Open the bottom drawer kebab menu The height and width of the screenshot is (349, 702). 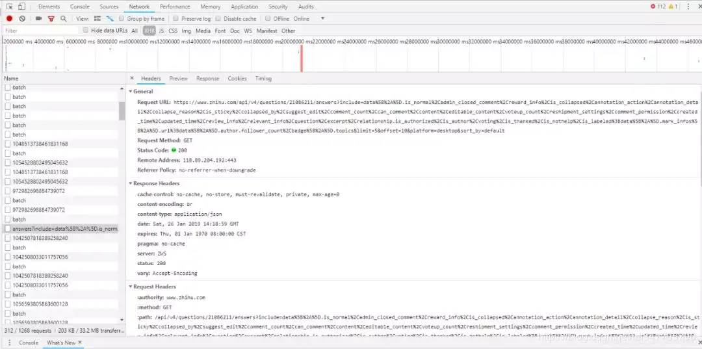[x=9, y=343]
